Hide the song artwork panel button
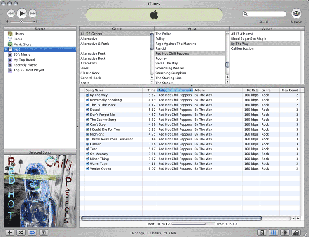The height and width of the screenshot is (237, 309). pos(44,232)
